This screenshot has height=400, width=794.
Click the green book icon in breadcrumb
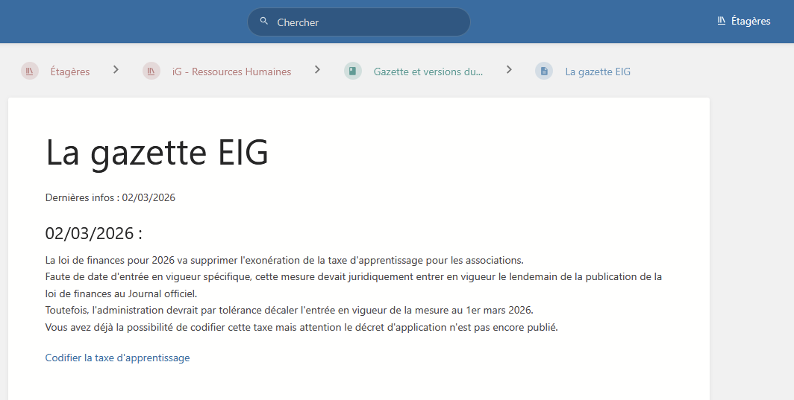[353, 72]
